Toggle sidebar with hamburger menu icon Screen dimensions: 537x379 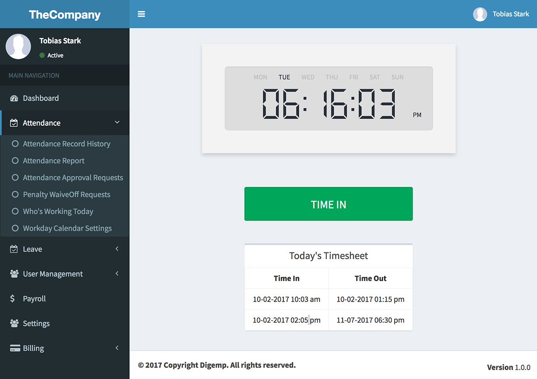141,14
